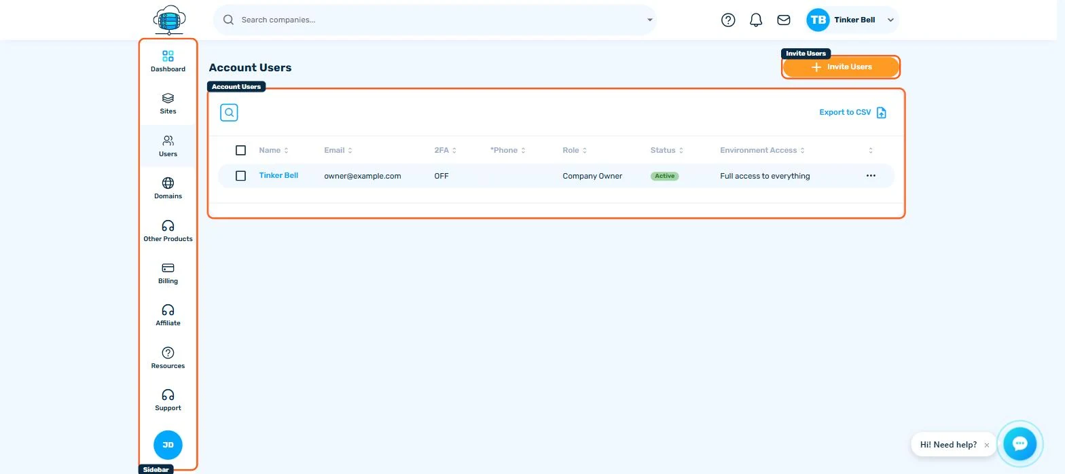Click the TB profile avatar
Image resolution: width=1065 pixels, height=474 pixels.
point(818,20)
